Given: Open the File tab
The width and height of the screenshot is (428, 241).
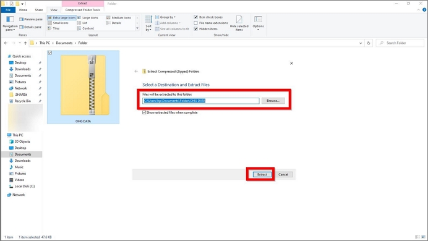Looking at the screenshot, I should tap(8, 10).
